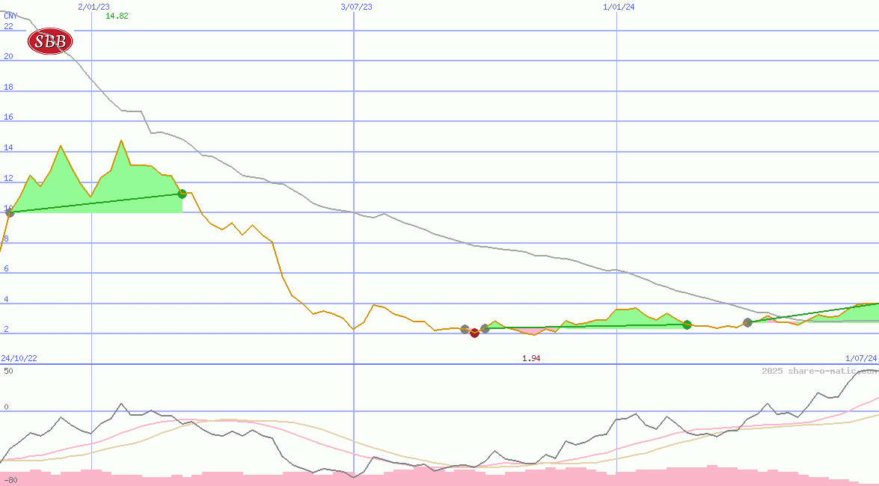Click the 2/01/23 date label
This screenshot has width=879, height=486.
click(94, 7)
